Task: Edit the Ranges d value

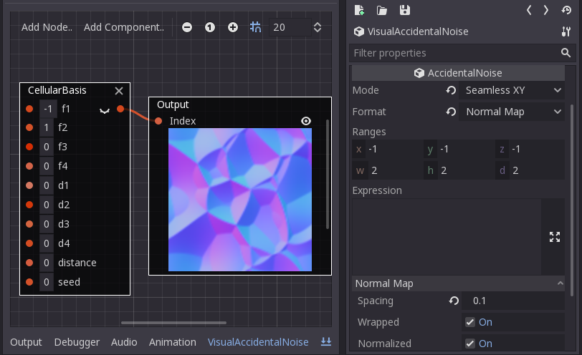Action: click(530, 170)
